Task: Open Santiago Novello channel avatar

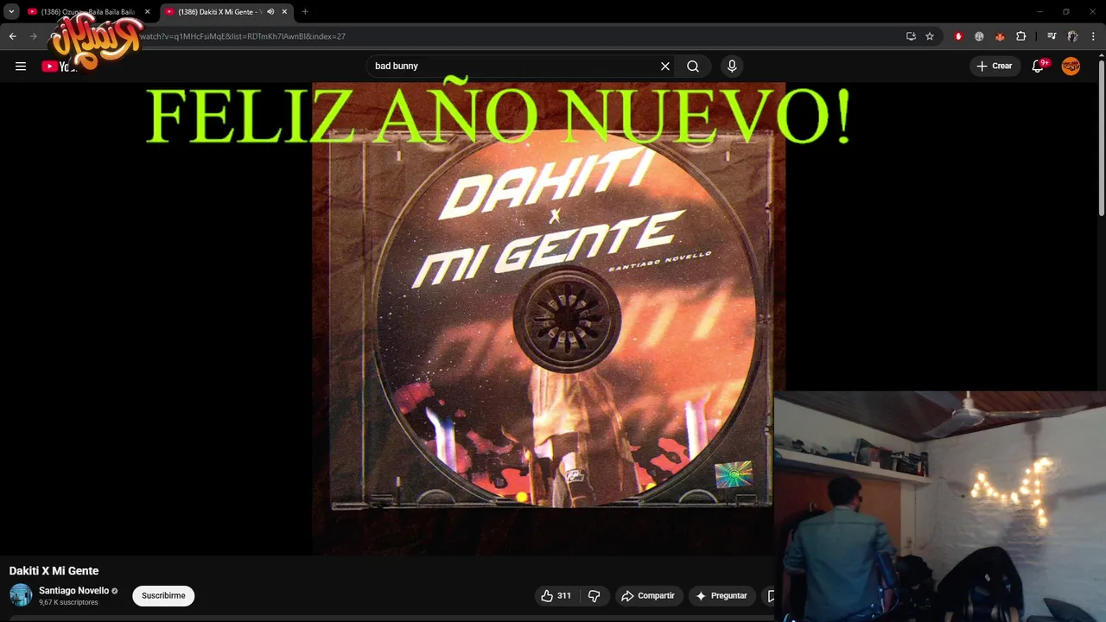Action: coord(21,595)
